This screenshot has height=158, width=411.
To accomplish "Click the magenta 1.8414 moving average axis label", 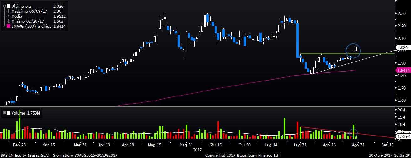I will click(403, 71).
